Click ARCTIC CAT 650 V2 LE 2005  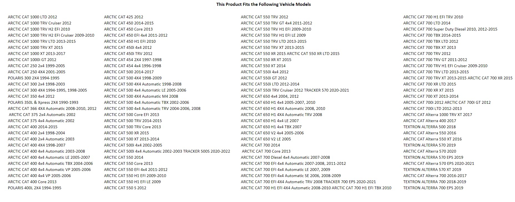[x=266, y=139]
